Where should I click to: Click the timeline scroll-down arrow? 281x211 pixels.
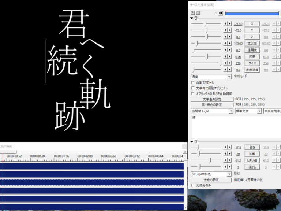click(x=186, y=208)
